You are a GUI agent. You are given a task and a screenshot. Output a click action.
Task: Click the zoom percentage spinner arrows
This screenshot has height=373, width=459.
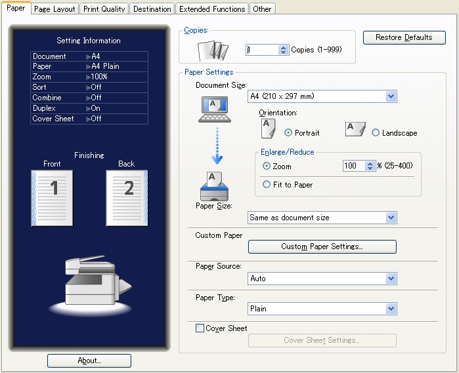click(x=370, y=167)
